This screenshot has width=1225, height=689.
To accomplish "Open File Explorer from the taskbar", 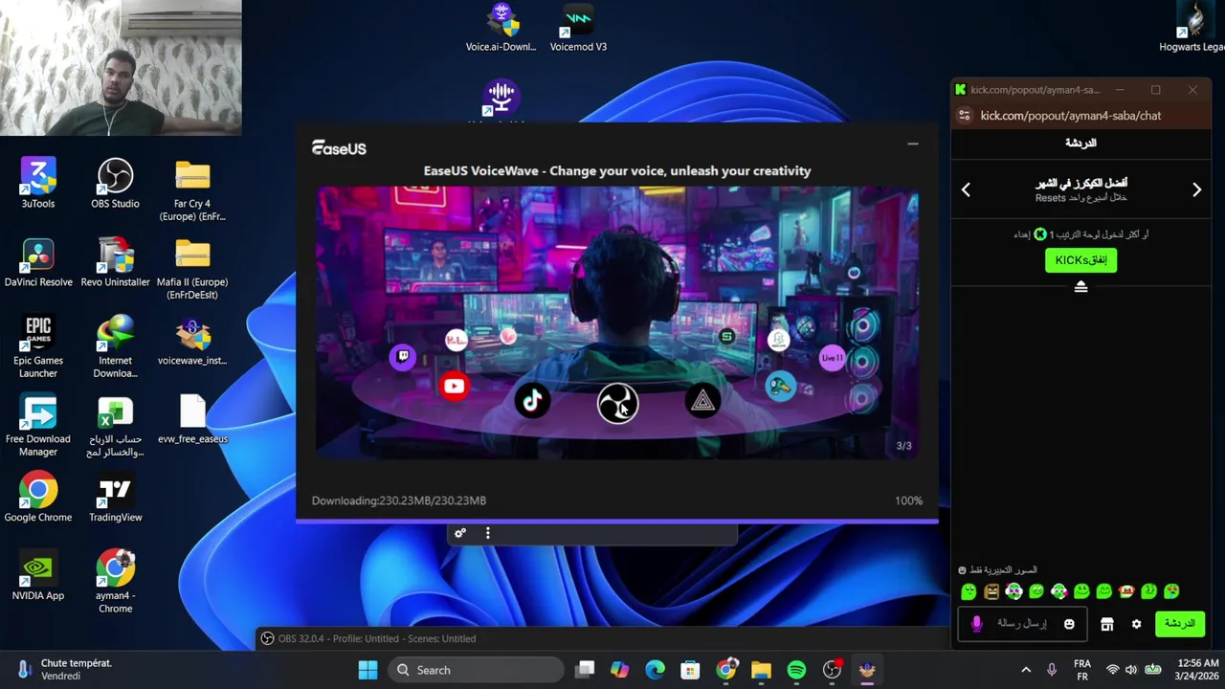I will pos(761,670).
